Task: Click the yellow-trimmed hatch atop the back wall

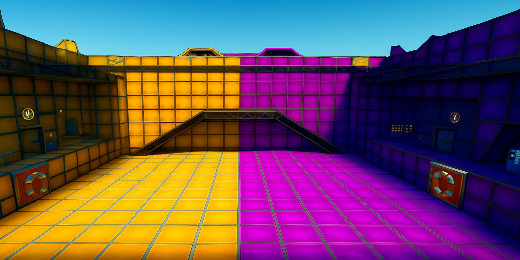Action: pos(201,52)
